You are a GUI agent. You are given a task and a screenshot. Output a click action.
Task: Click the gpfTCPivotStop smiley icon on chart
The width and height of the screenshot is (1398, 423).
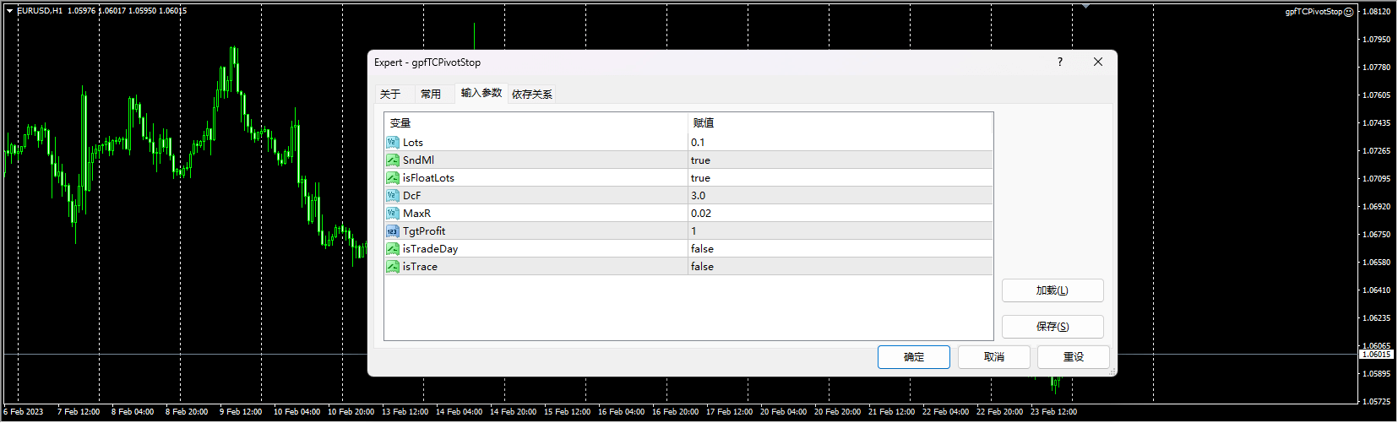(x=1348, y=12)
